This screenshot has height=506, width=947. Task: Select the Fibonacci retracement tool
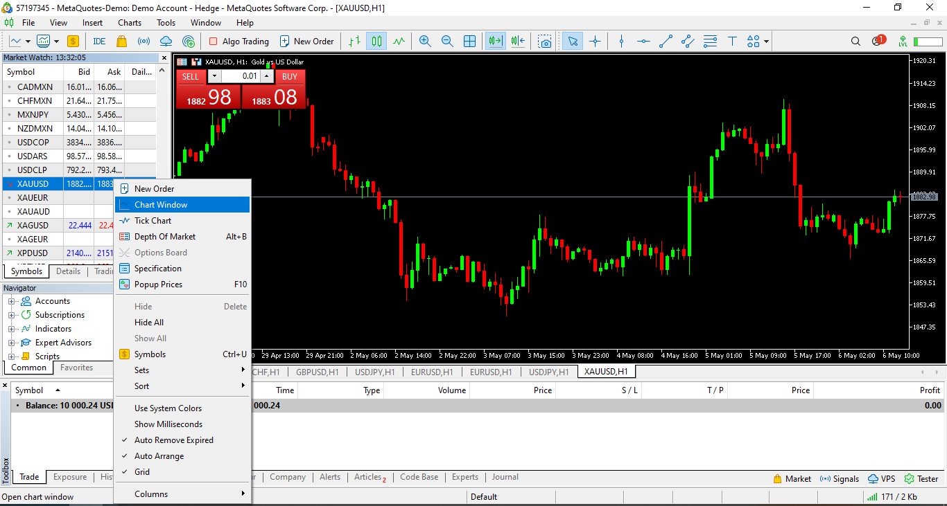(710, 41)
